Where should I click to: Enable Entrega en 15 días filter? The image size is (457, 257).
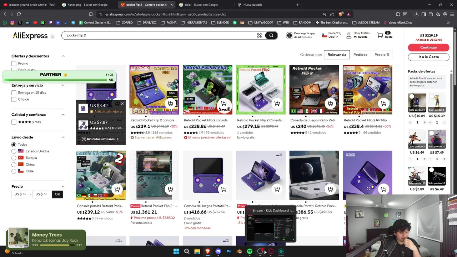pyautogui.click(x=14, y=93)
